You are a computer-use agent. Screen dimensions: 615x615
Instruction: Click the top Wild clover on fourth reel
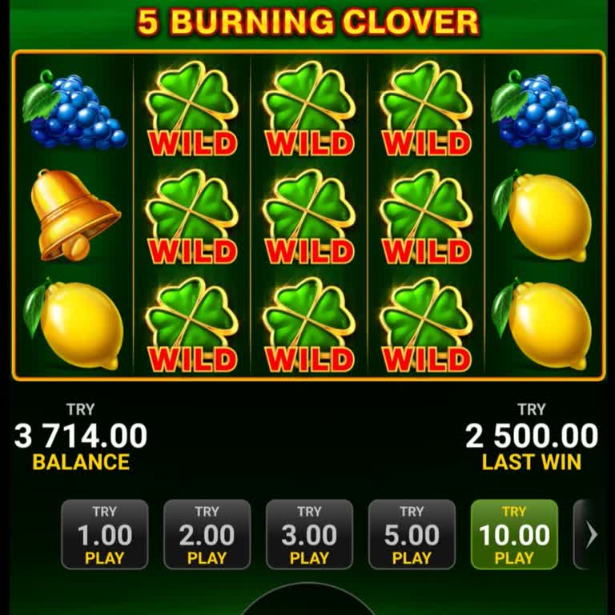point(426,109)
